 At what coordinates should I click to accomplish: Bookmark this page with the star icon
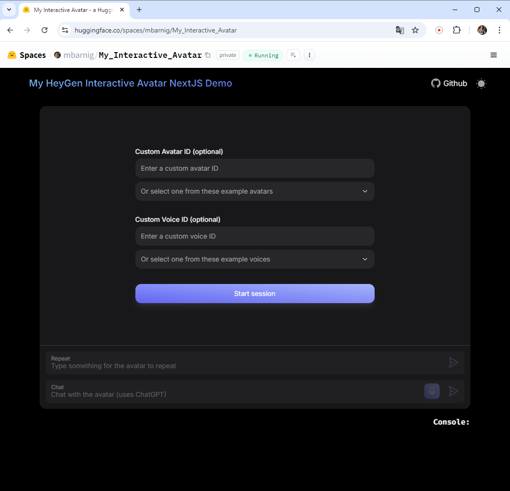coord(415,30)
